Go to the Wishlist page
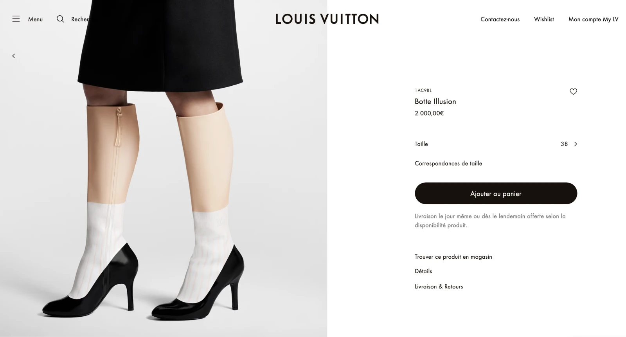The height and width of the screenshot is (337, 626). click(544, 19)
